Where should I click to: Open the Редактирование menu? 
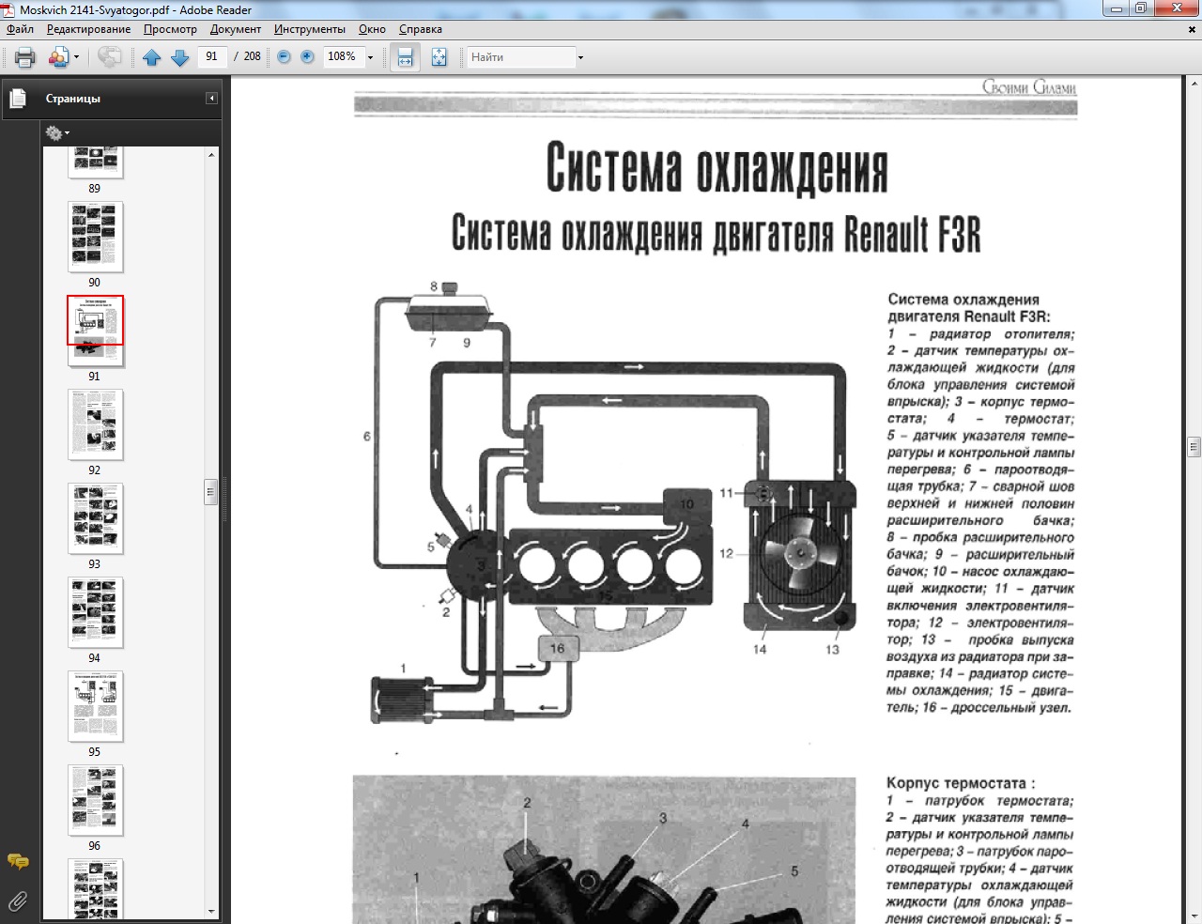pyautogui.click(x=89, y=29)
